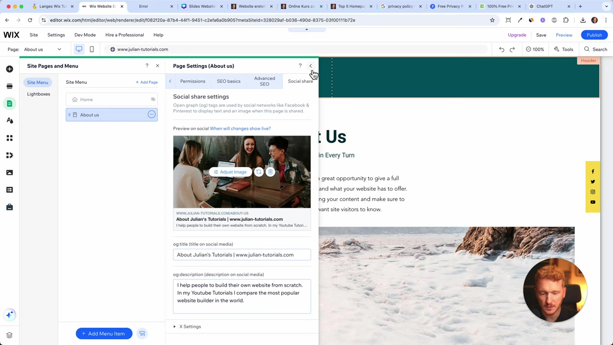Select the About us page row
Viewport: 613px width, 345px height.
coord(112,115)
